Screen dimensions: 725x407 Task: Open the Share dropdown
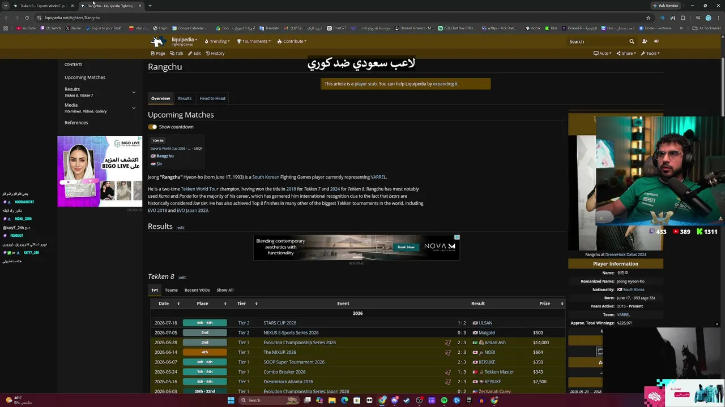pos(626,53)
